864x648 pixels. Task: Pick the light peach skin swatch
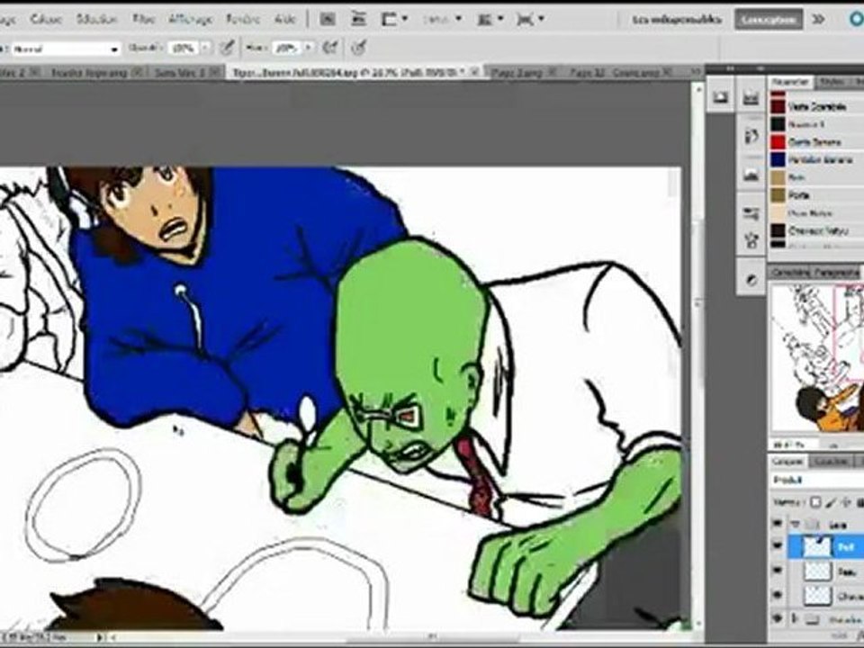click(778, 212)
